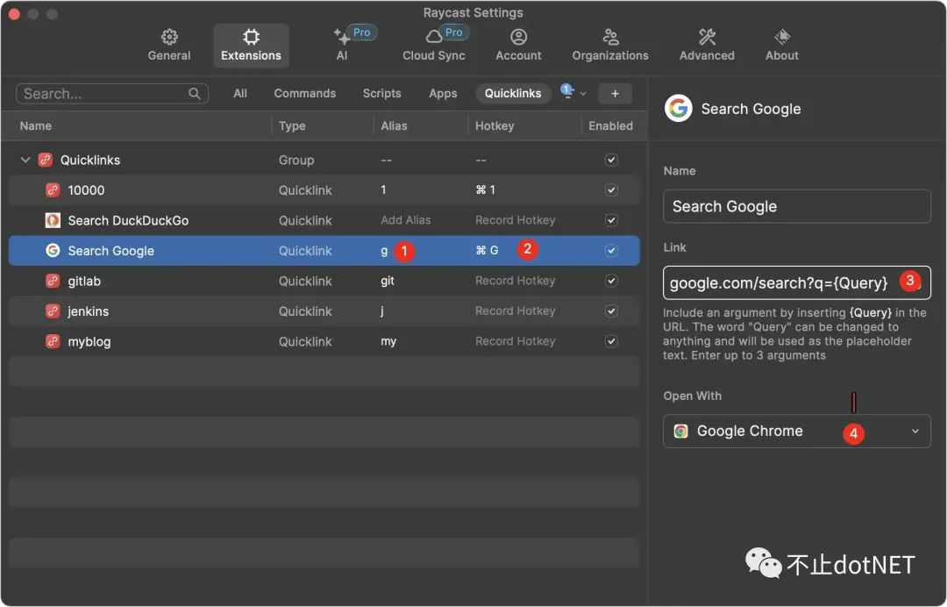Image resolution: width=947 pixels, height=607 pixels.
Task: Record Hotkey for gitlab
Action: (x=516, y=281)
